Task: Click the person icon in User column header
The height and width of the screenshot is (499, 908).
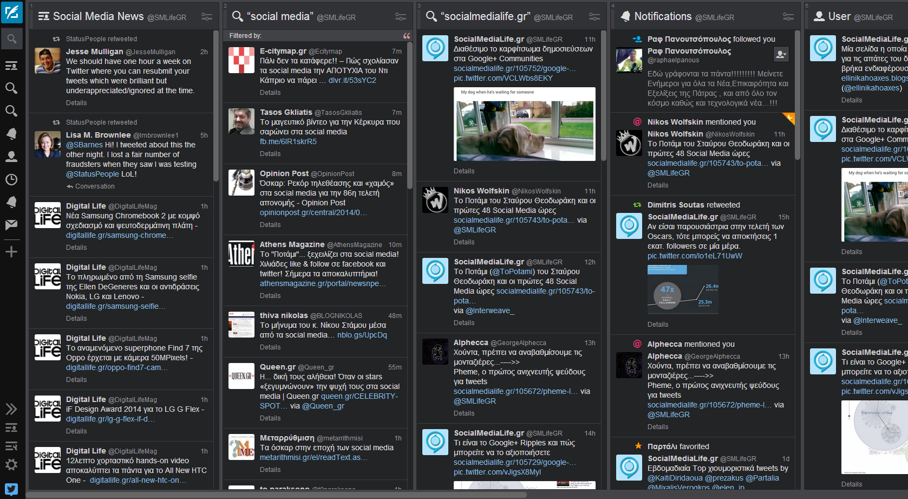Action: (x=819, y=16)
